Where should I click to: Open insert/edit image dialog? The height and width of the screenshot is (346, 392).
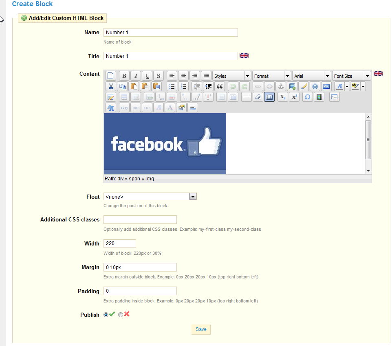pyautogui.click(x=292, y=86)
